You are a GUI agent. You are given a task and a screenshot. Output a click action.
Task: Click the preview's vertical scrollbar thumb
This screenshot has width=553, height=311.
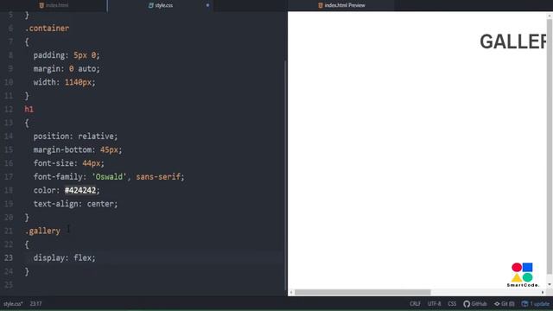pos(550,146)
